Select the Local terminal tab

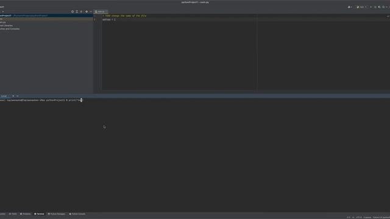pos(5,96)
